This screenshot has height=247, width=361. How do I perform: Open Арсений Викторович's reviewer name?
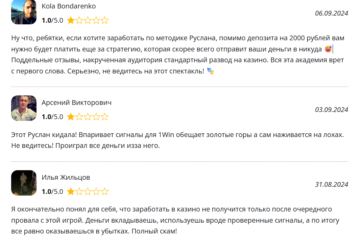76,103
